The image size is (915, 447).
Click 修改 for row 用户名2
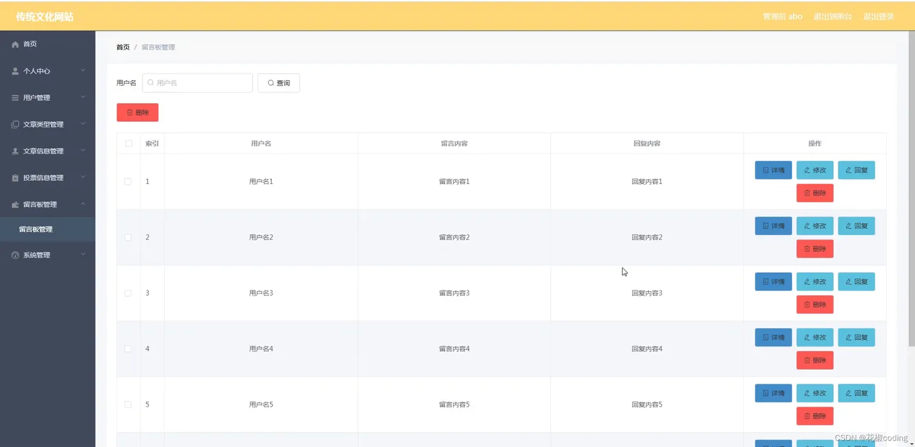[815, 226]
